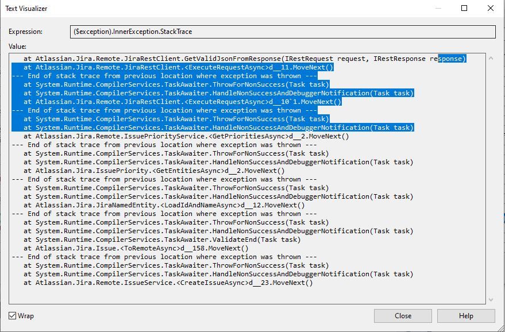Click the "Value:" label

[x=17, y=47]
